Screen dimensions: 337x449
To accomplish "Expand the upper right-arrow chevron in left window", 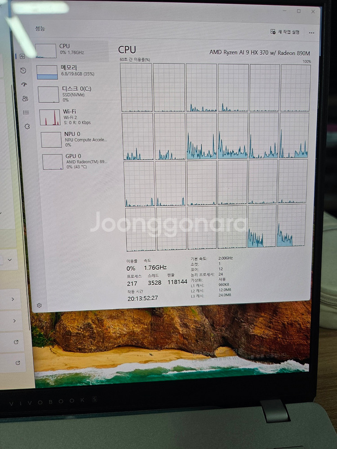I will [x=13, y=299].
